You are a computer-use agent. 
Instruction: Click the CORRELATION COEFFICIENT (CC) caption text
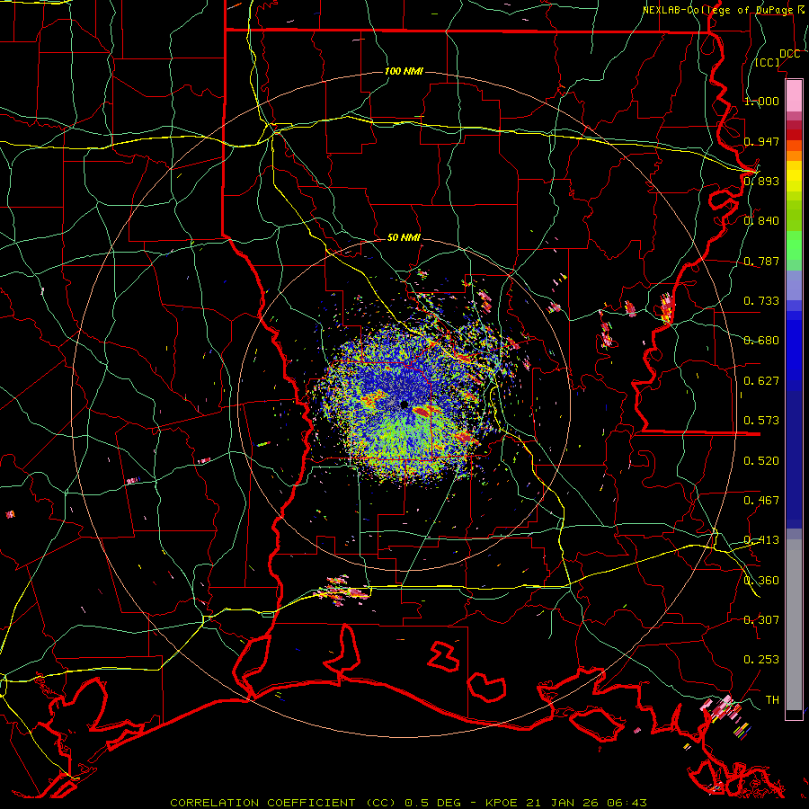tap(283, 803)
